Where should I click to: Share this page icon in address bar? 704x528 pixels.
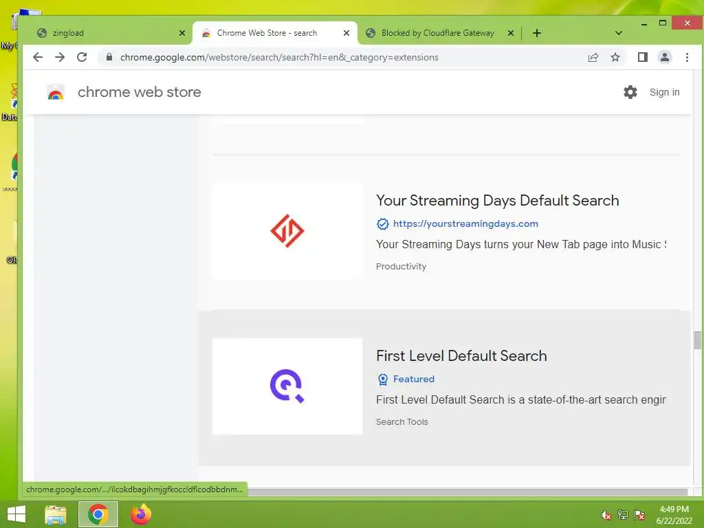coord(593,57)
